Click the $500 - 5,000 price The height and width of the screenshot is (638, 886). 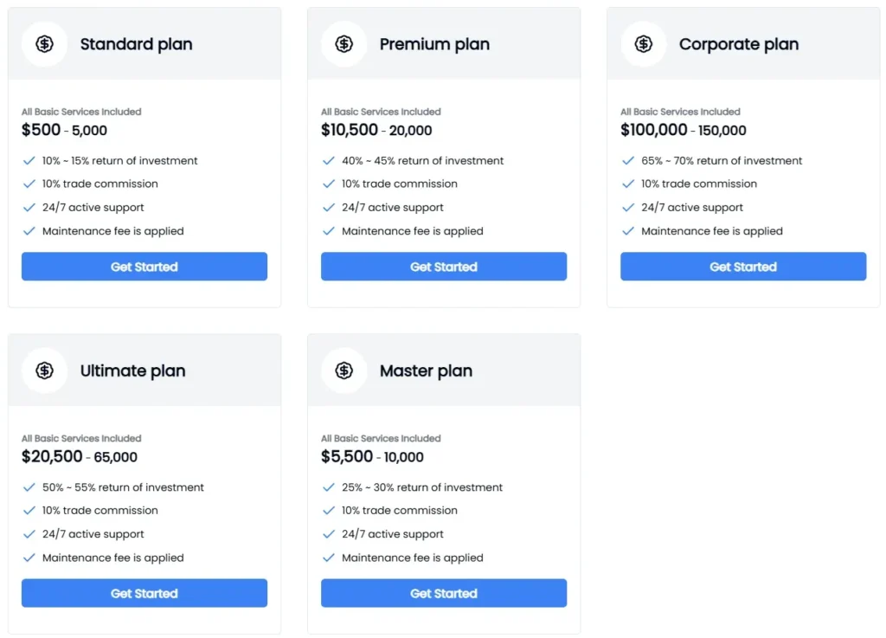click(x=65, y=131)
